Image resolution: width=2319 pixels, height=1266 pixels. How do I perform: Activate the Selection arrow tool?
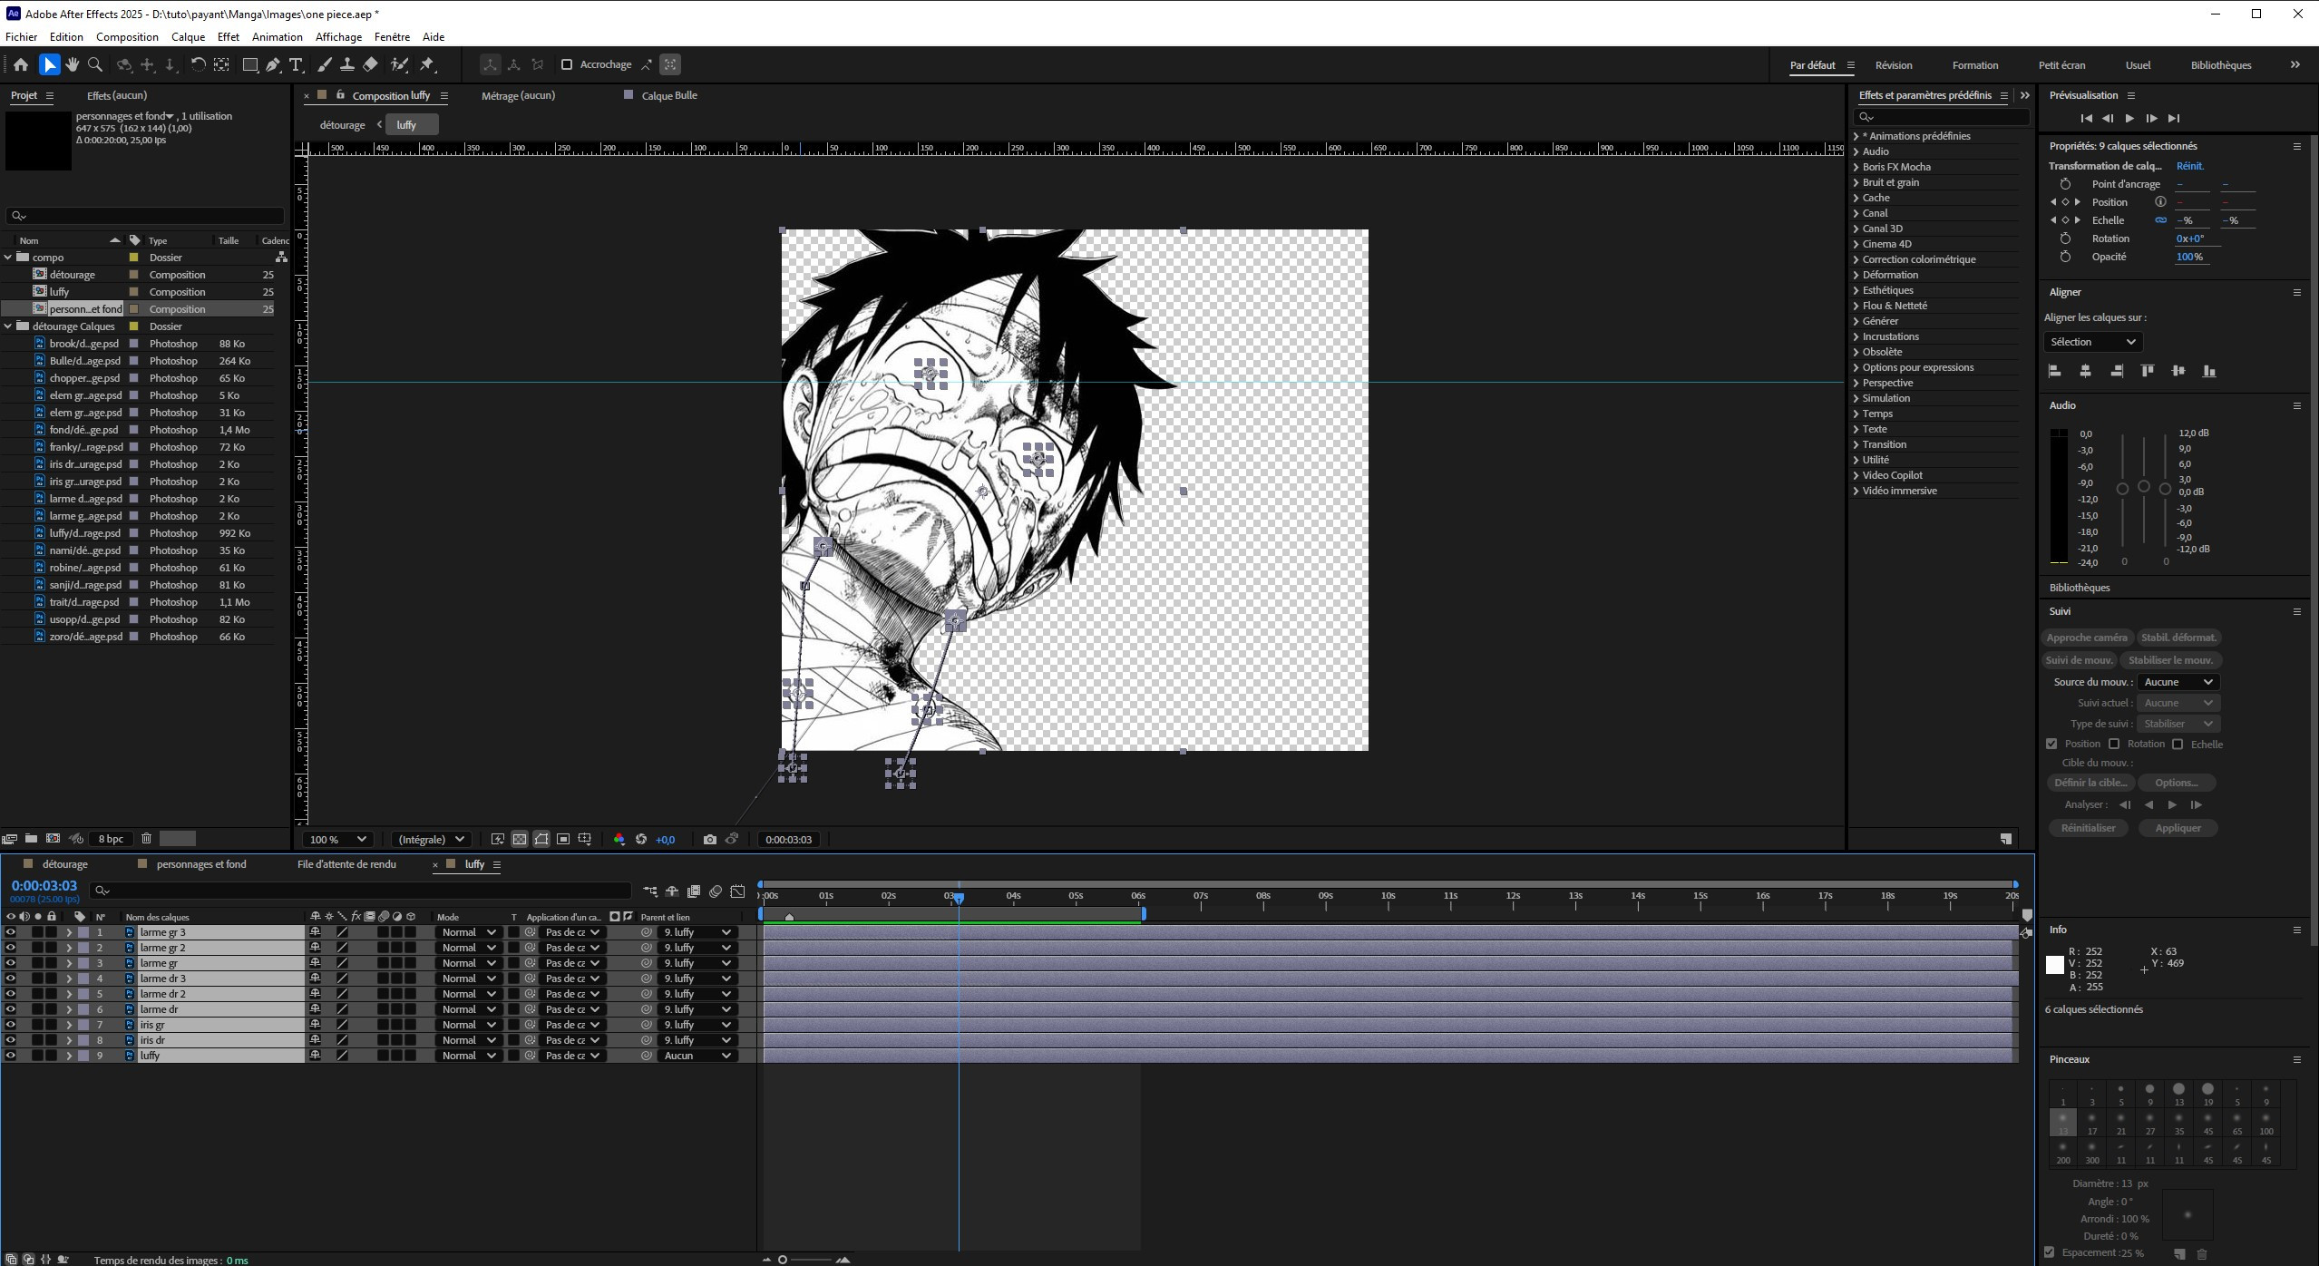(49, 64)
